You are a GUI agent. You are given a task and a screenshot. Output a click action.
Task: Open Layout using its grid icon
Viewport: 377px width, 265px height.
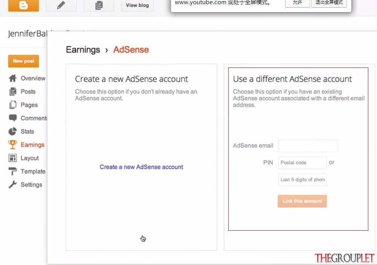[x=13, y=158]
